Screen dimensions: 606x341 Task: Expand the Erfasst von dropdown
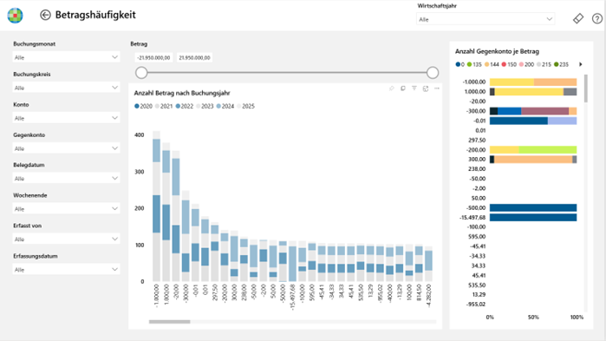[66, 239]
